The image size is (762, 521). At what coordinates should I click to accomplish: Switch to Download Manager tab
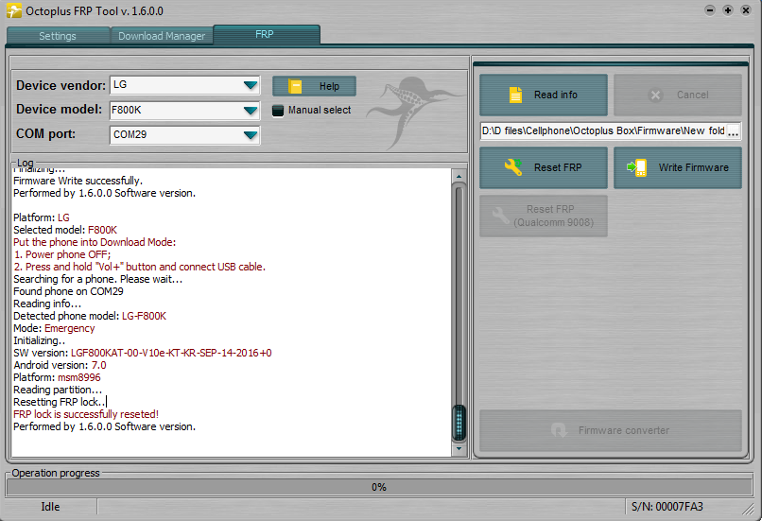[162, 36]
